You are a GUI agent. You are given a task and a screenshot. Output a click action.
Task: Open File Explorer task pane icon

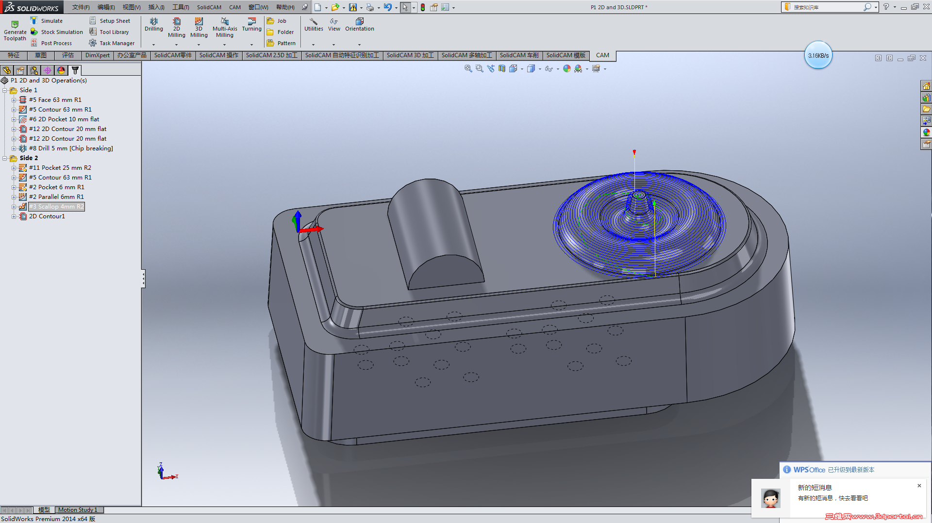[926, 109]
